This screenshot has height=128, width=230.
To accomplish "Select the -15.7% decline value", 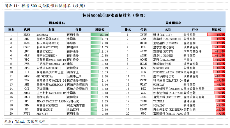I will [x=220, y=35].
